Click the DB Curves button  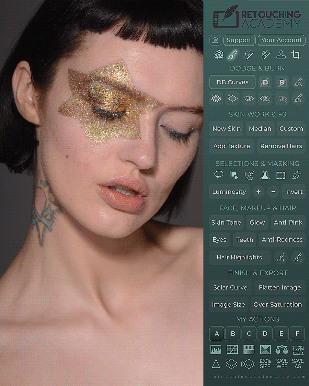click(232, 82)
